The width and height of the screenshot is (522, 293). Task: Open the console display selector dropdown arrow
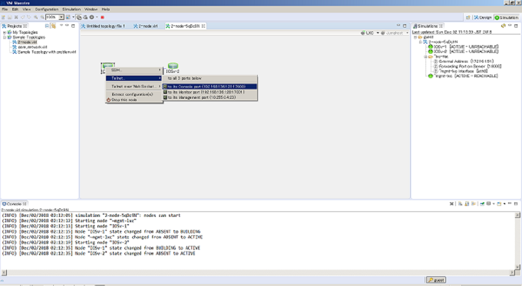493,203
